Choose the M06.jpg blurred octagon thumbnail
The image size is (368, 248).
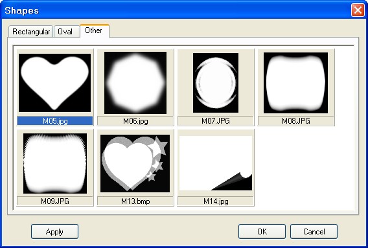coord(135,83)
